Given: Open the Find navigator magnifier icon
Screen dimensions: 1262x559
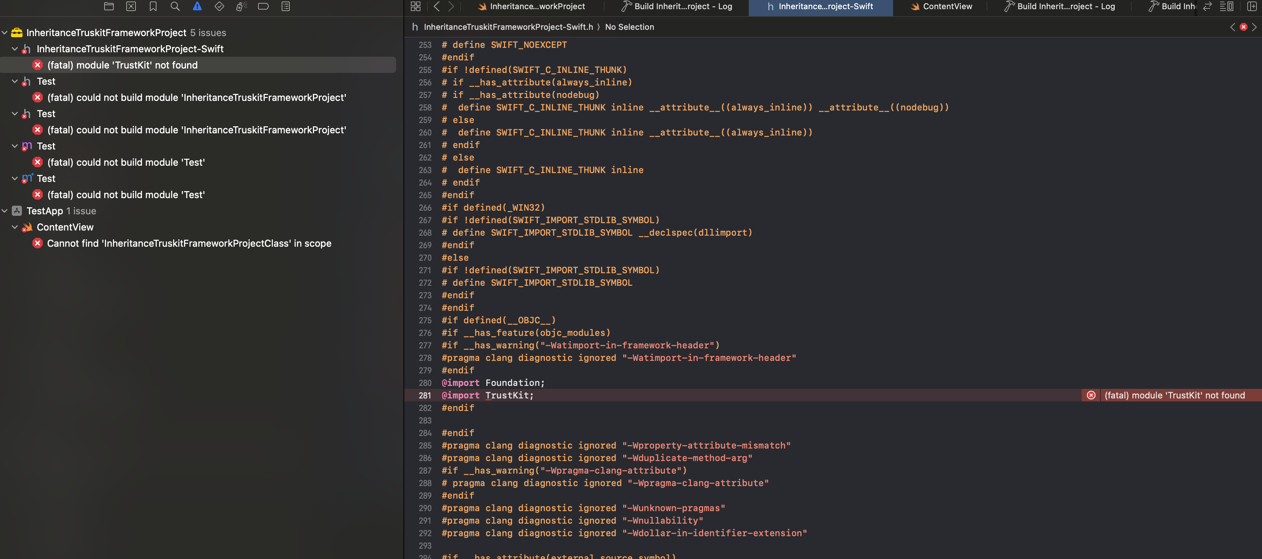Looking at the screenshot, I should coord(175,6).
